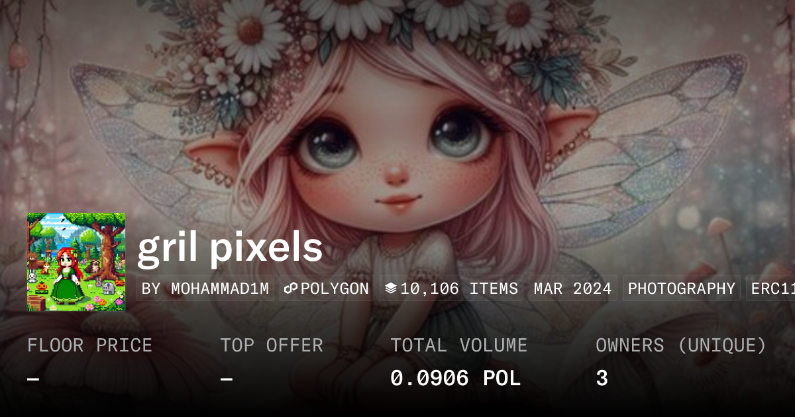Open the PHOTOGRAPHY category tag

[x=682, y=289]
